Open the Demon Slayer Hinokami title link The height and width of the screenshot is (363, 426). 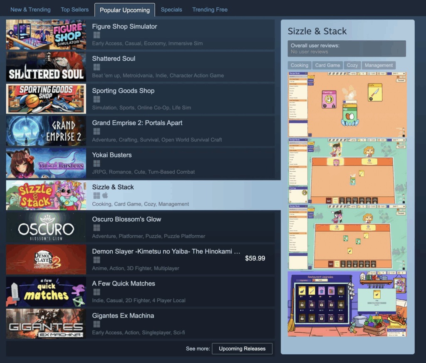(x=166, y=252)
